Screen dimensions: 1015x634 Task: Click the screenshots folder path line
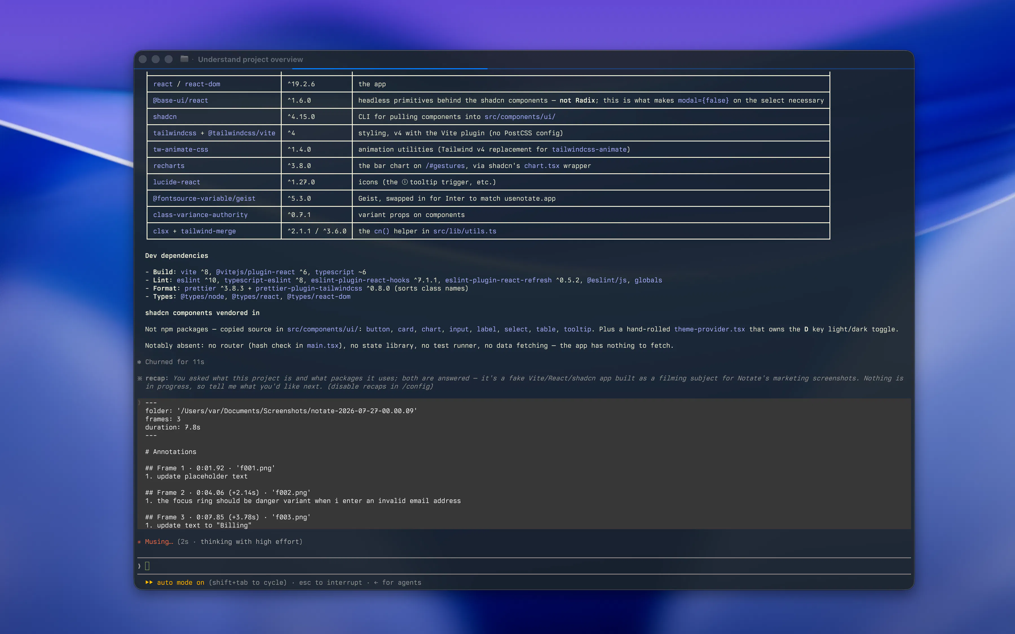(281, 411)
